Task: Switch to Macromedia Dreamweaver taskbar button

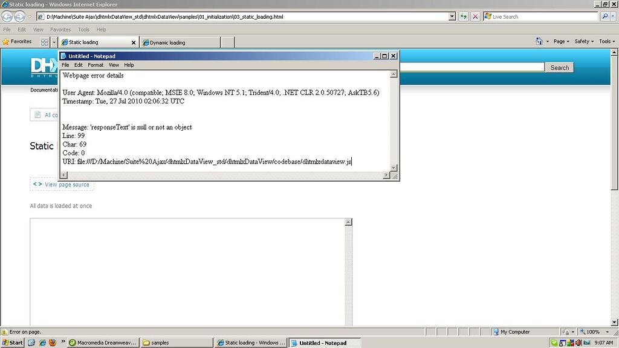Action: [x=103, y=343]
